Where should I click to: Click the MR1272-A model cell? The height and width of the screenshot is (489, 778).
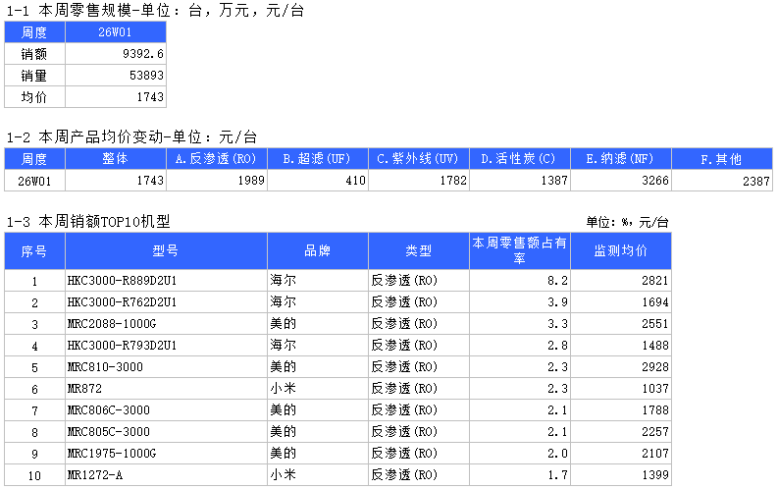[x=166, y=475]
